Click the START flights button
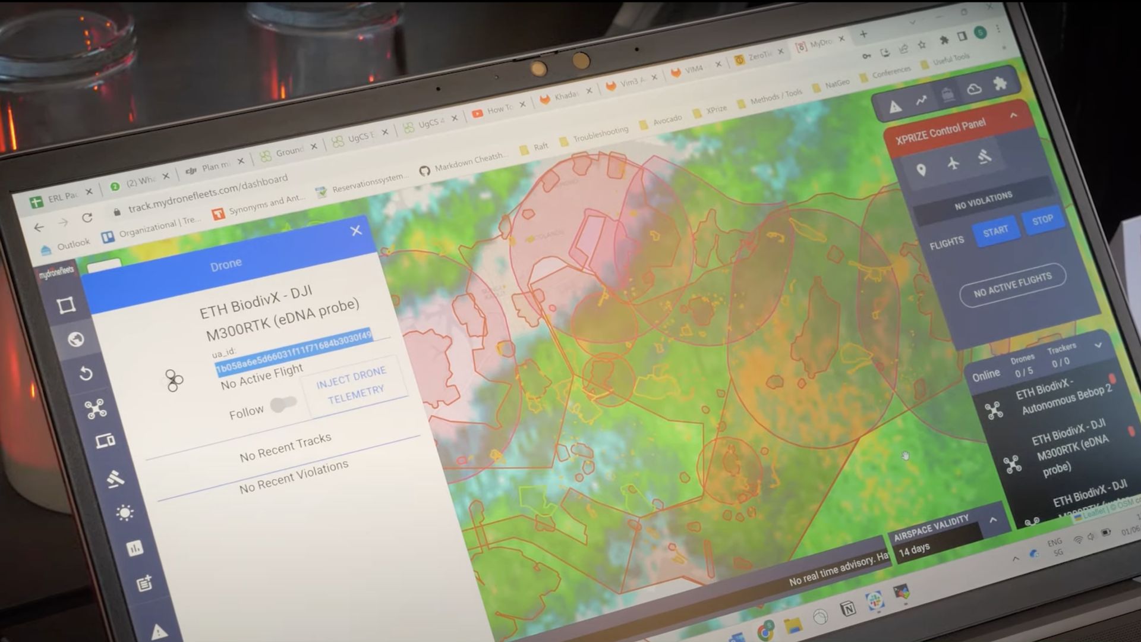The width and height of the screenshot is (1141, 642). point(995,231)
